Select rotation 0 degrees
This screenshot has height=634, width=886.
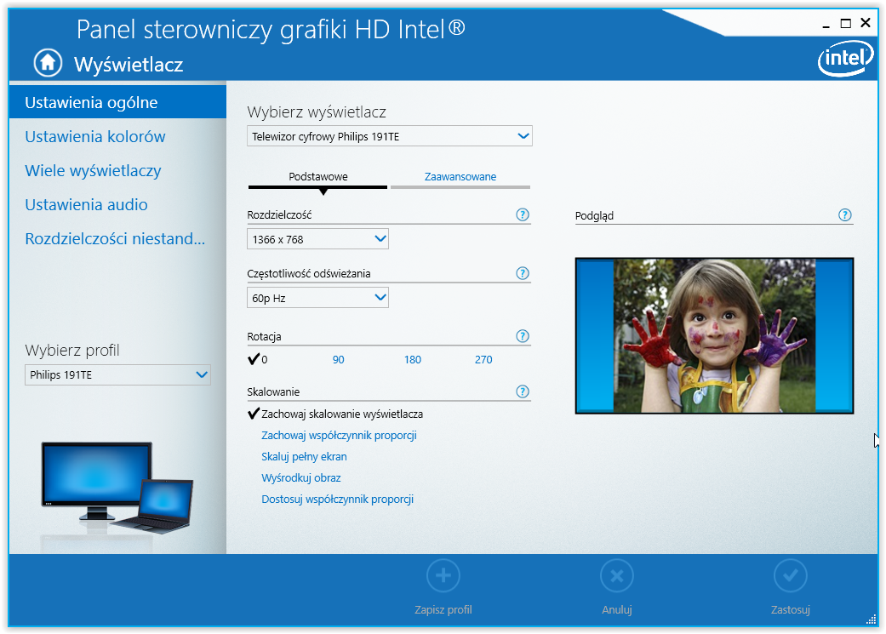point(258,359)
